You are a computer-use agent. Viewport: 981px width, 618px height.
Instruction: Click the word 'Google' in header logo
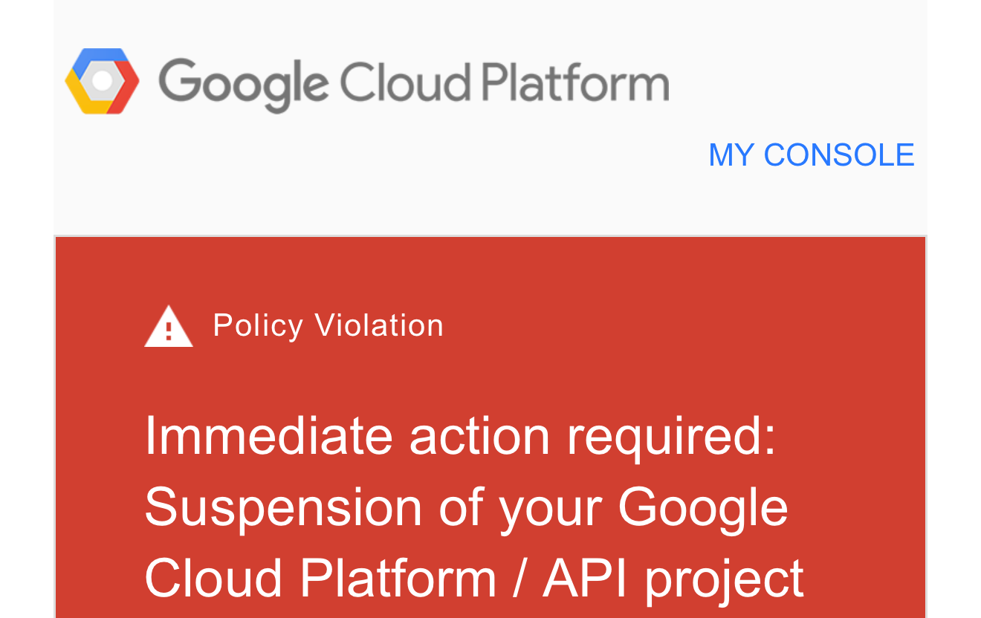tap(243, 84)
